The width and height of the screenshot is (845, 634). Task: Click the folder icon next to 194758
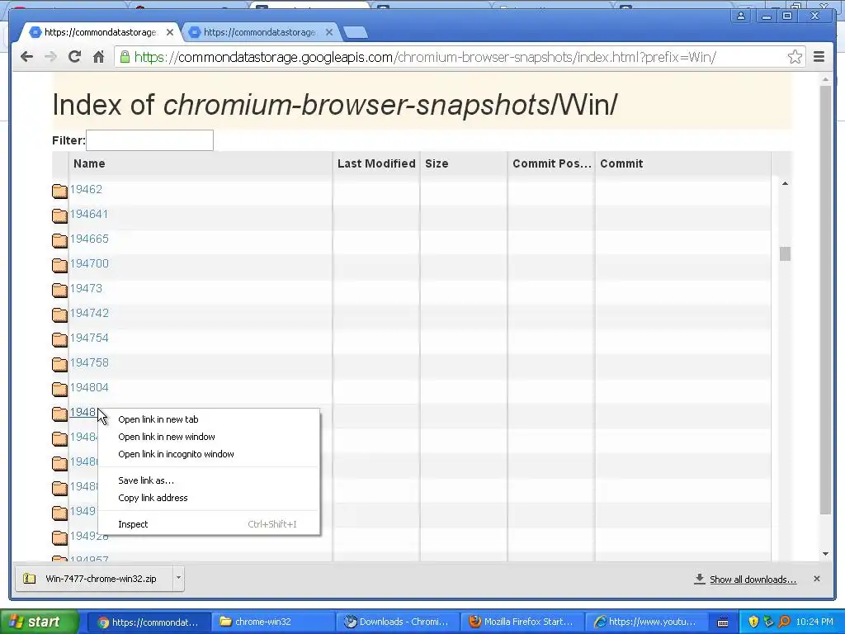coord(59,364)
